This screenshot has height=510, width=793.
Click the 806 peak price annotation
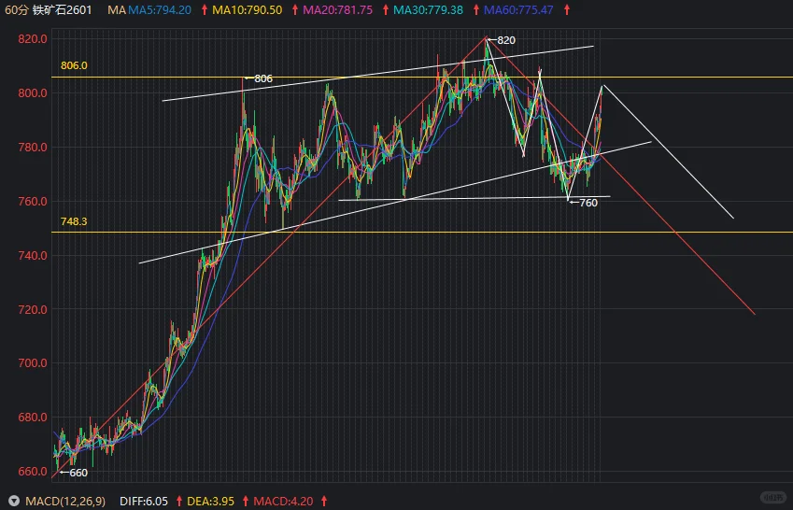click(259, 78)
